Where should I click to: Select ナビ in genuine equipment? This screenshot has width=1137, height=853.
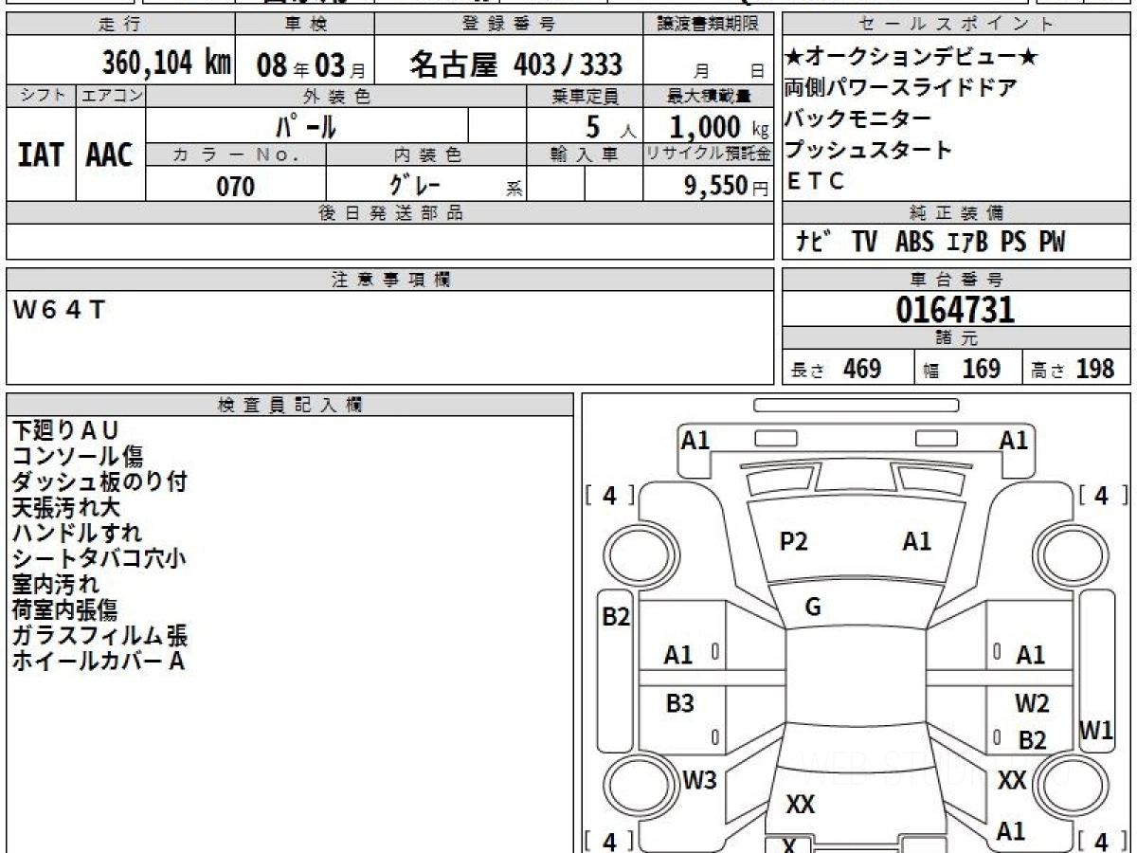(814, 243)
